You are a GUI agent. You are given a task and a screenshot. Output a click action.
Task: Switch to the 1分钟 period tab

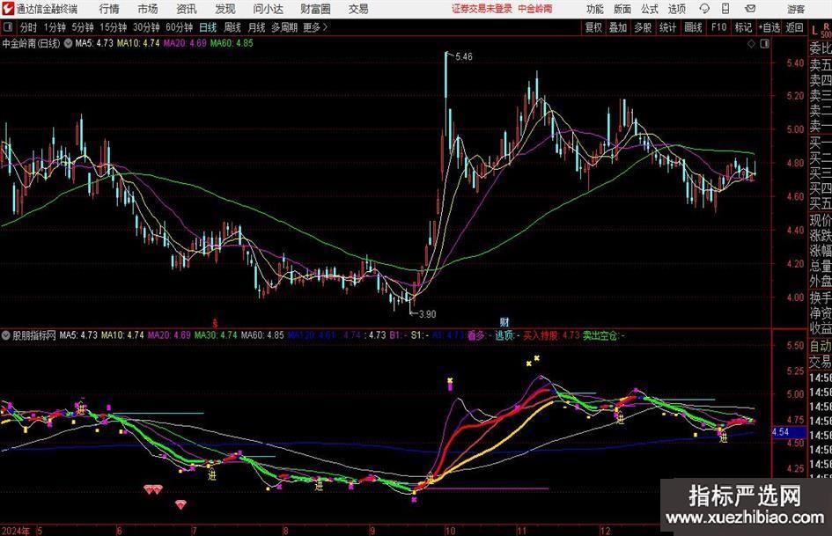[x=55, y=27]
